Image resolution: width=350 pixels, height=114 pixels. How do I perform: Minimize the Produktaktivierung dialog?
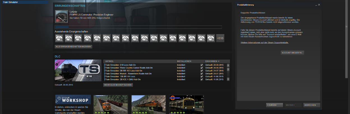(x=316, y=5)
